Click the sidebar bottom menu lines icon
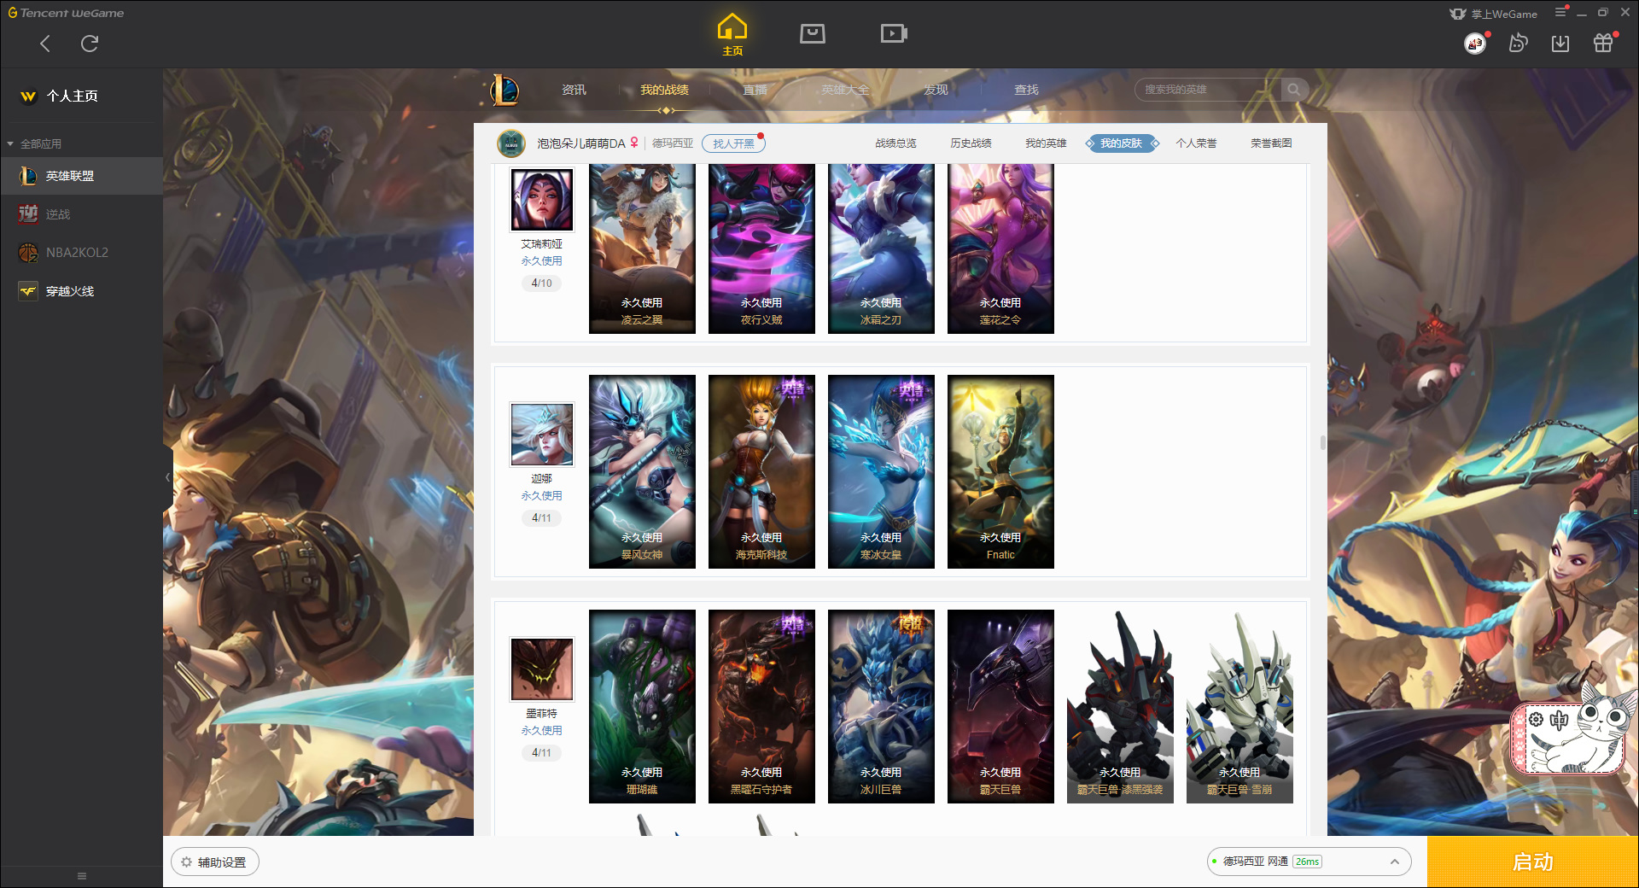The image size is (1639, 888). [x=82, y=875]
